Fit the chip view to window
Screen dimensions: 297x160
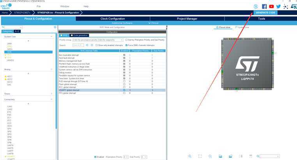pos(200,156)
